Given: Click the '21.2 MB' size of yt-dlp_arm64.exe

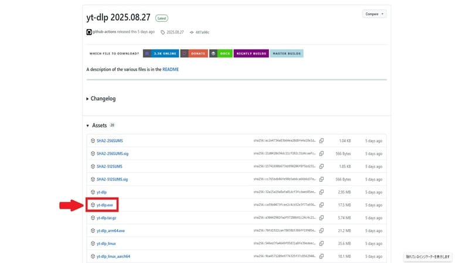Looking at the screenshot, I should click(344, 231).
